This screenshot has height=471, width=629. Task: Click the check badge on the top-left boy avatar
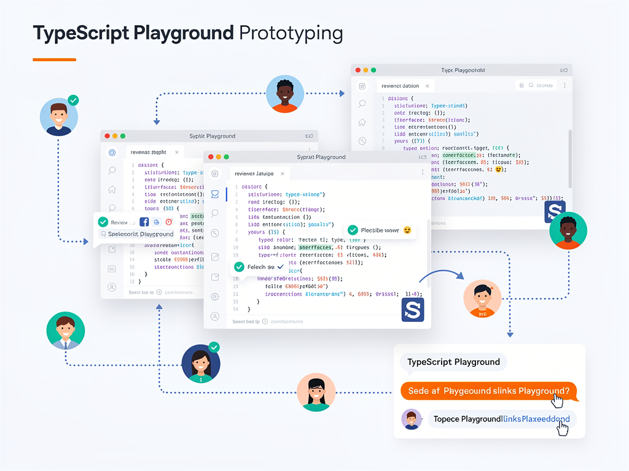[x=73, y=100]
